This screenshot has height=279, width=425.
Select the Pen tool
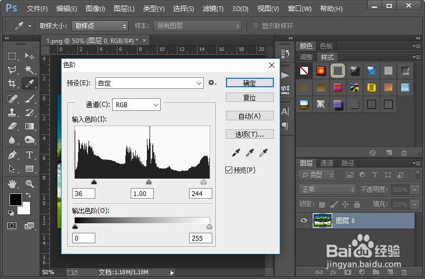tap(12, 155)
